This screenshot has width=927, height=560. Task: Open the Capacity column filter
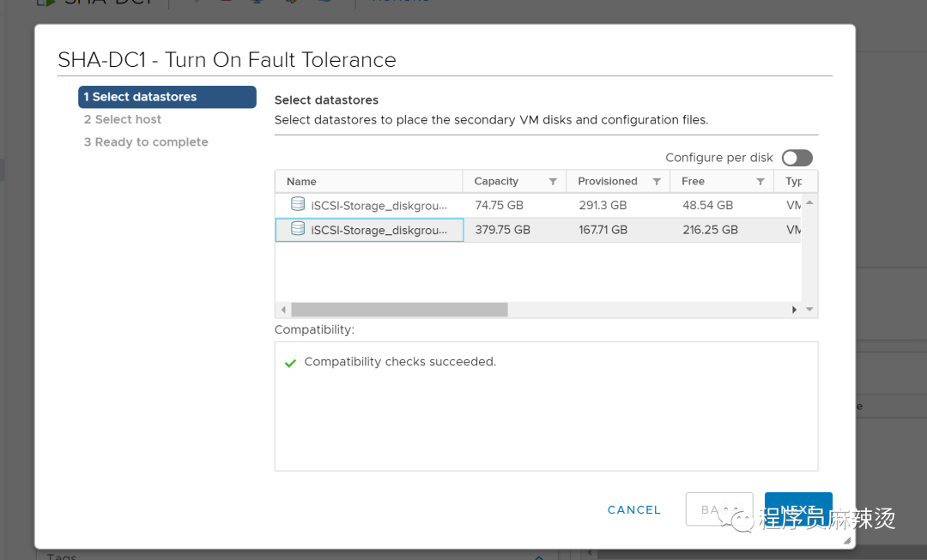[x=553, y=182]
